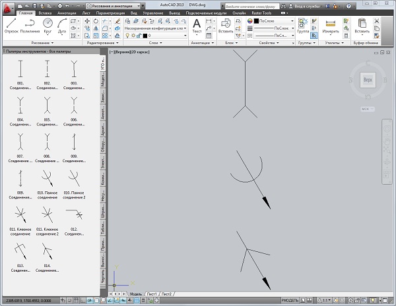
Task: Click the Верх face of ViewCube
Action: coord(368,79)
